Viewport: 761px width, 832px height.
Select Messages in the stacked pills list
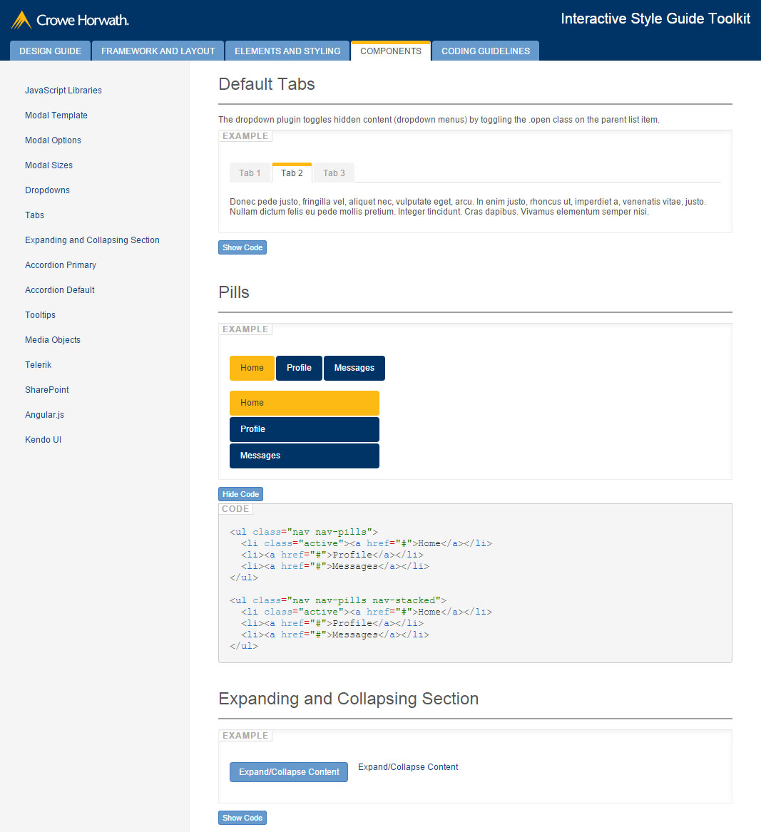click(304, 456)
